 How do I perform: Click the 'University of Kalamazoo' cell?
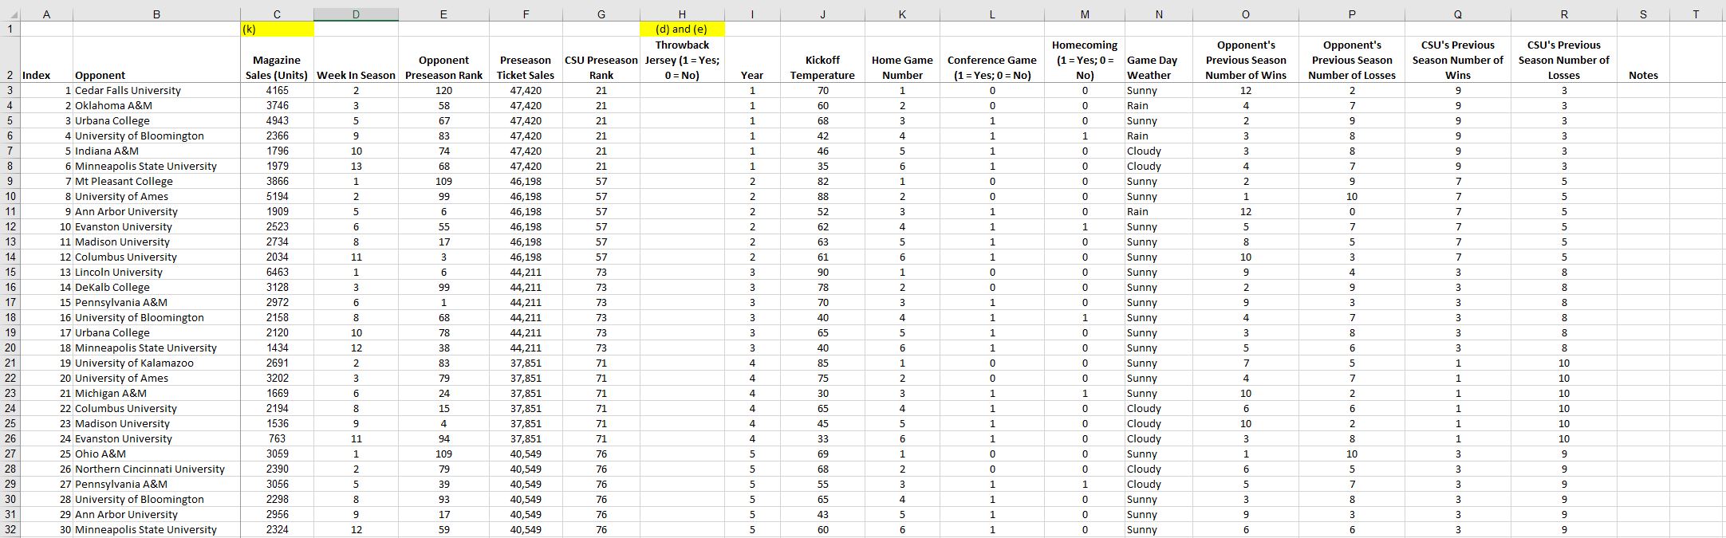pos(156,363)
